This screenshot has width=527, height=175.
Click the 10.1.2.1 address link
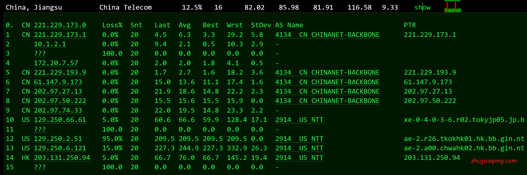click(x=50, y=44)
